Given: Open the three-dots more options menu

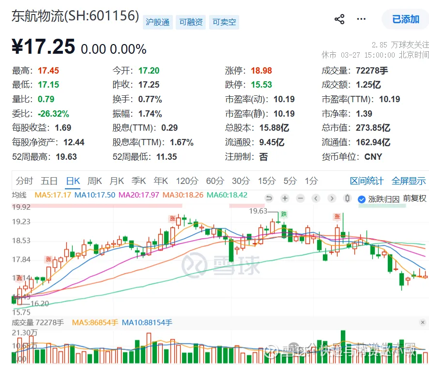Looking at the screenshot, I should [x=361, y=19].
